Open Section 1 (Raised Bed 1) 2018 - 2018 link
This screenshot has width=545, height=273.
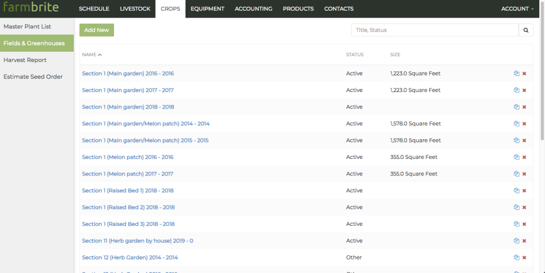128,190
